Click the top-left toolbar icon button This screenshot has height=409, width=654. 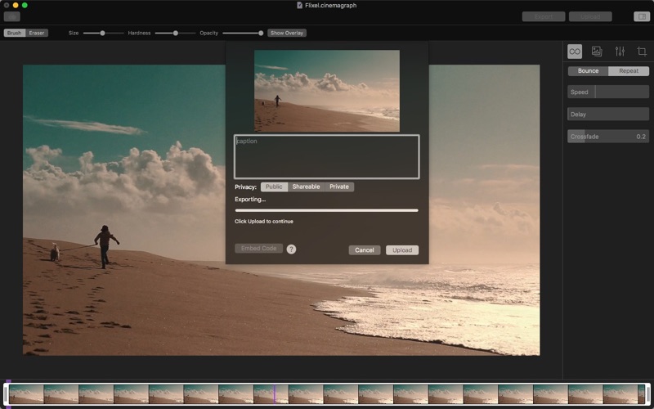pos(11,16)
